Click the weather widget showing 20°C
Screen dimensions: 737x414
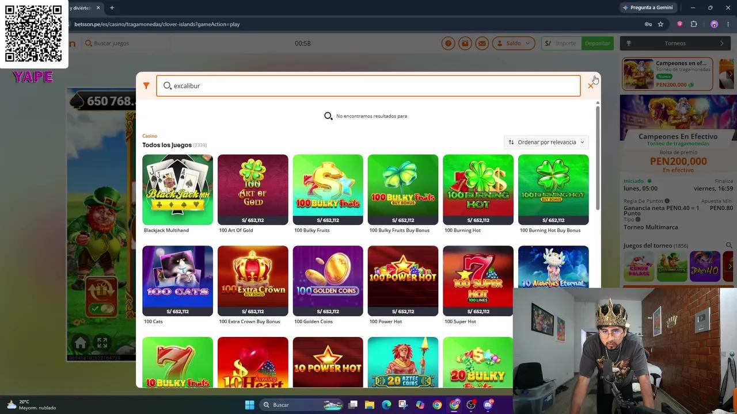[x=32, y=405]
